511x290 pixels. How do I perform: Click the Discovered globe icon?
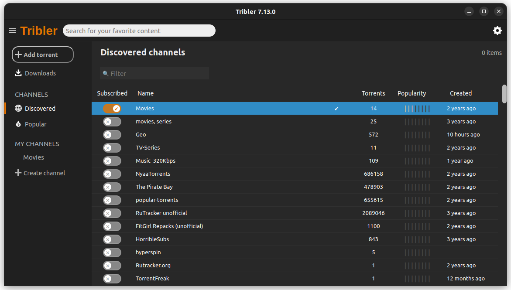18,108
